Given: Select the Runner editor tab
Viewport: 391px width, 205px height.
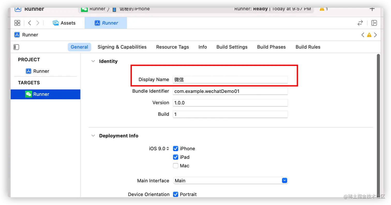Looking at the screenshot, I should click(106, 23).
